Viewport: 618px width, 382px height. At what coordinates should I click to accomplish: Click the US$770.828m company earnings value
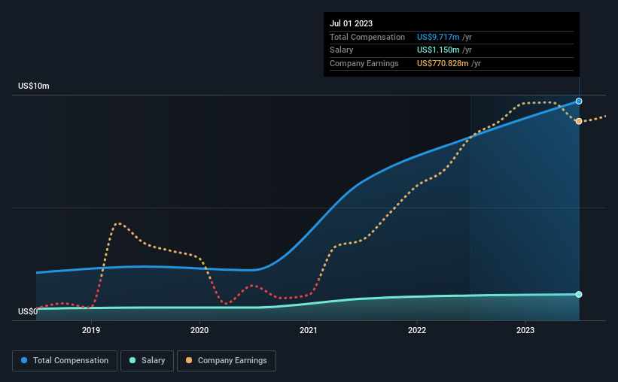443,63
